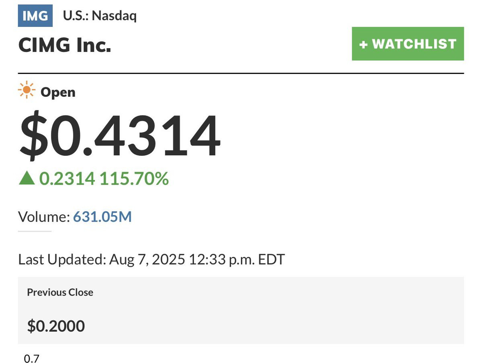Screen dimensions: 482x363
Task: Click the $0.2000 previous close value
Action: (x=56, y=326)
